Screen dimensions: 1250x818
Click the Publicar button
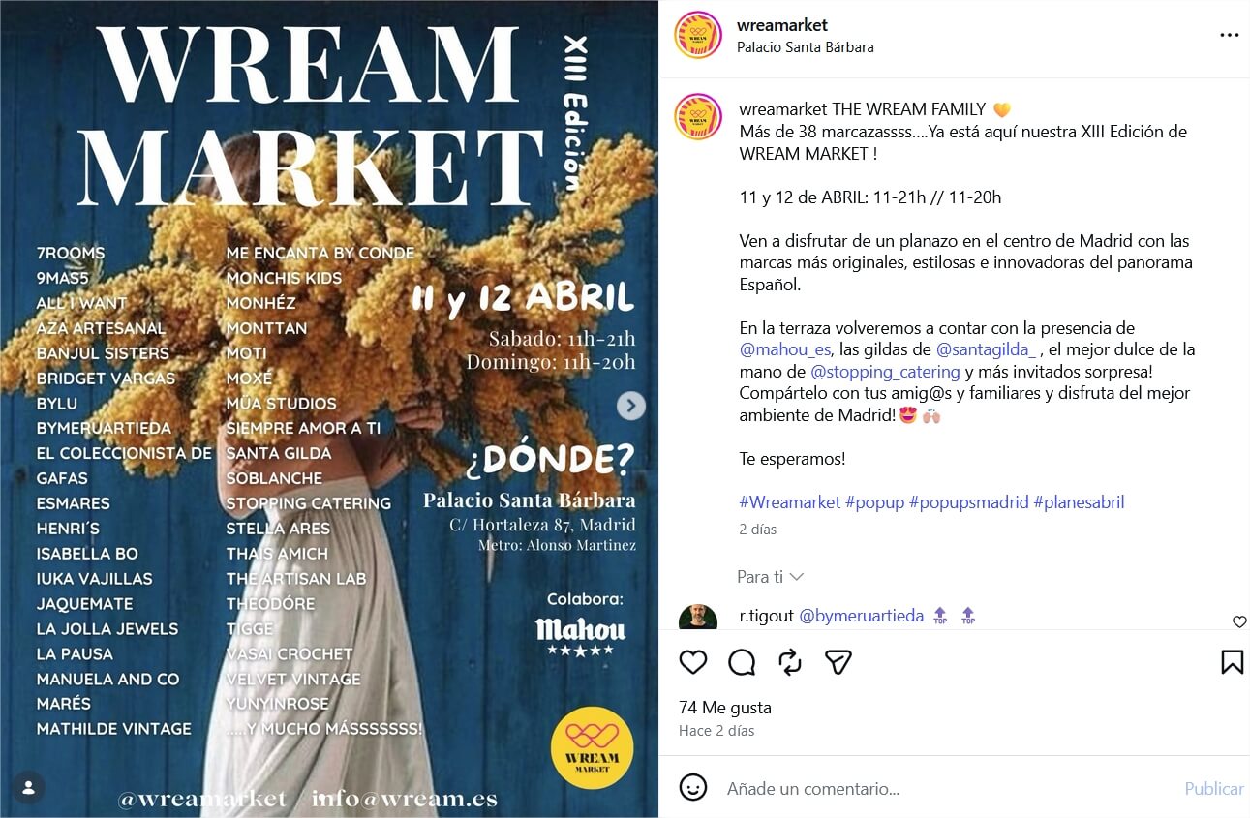point(1214,789)
